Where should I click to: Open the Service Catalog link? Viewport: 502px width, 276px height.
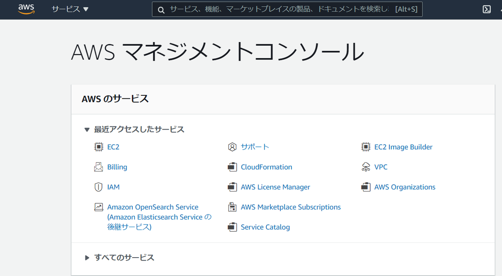tap(265, 227)
